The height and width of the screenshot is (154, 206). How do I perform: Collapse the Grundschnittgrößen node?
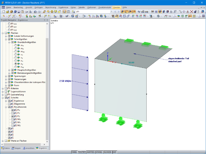tap(9, 42)
